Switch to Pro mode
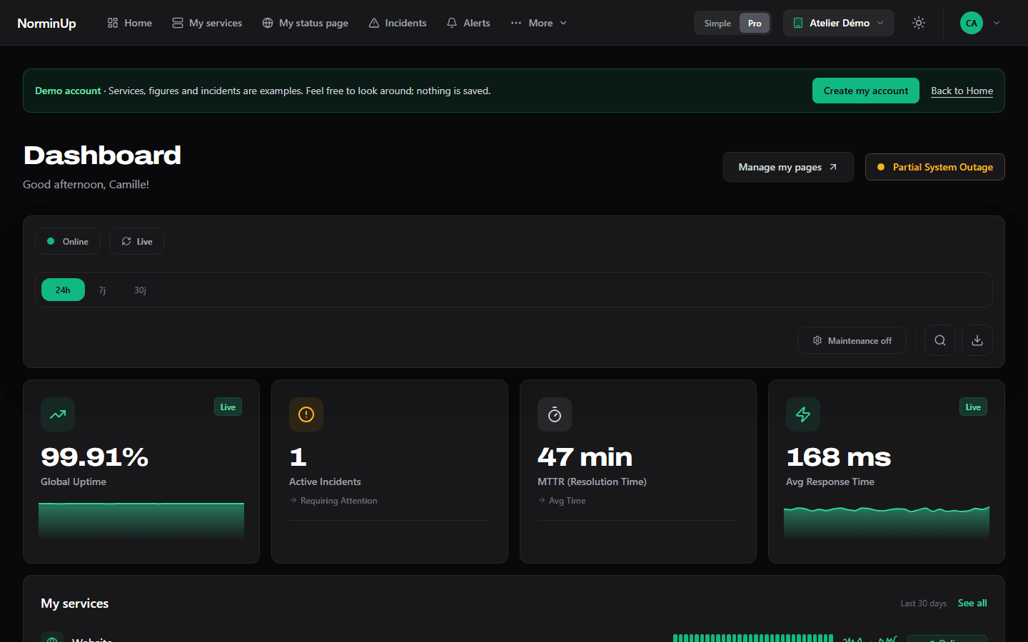 click(755, 23)
